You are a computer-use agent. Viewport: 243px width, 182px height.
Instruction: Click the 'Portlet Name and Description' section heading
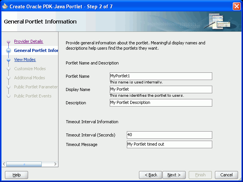pos(92,63)
